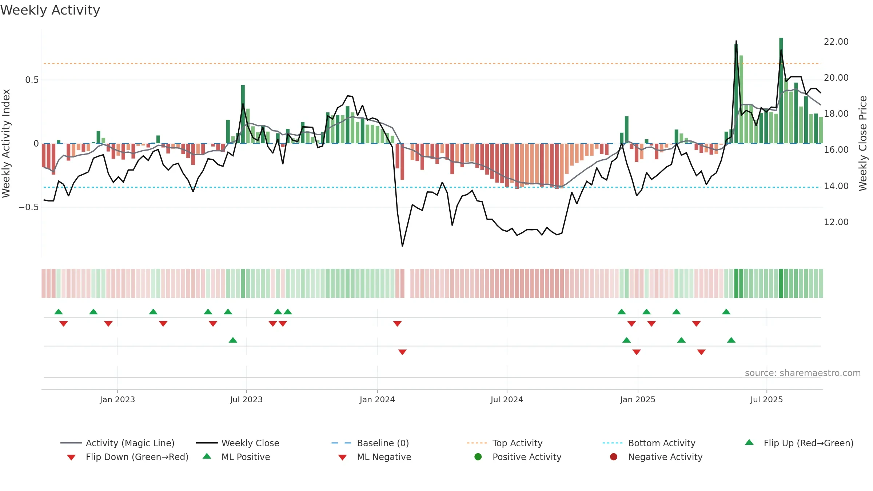Toggle the Activity (Magic Line) legend entry

pos(117,443)
